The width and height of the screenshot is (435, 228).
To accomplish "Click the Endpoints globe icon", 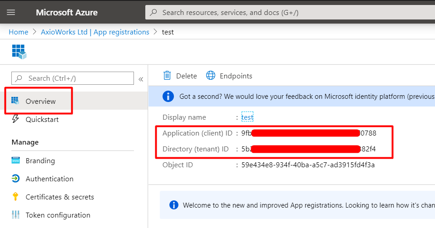I will click(211, 75).
